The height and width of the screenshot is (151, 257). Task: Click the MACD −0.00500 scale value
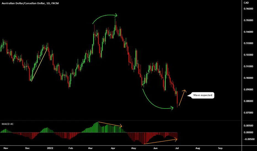click(249, 139)
